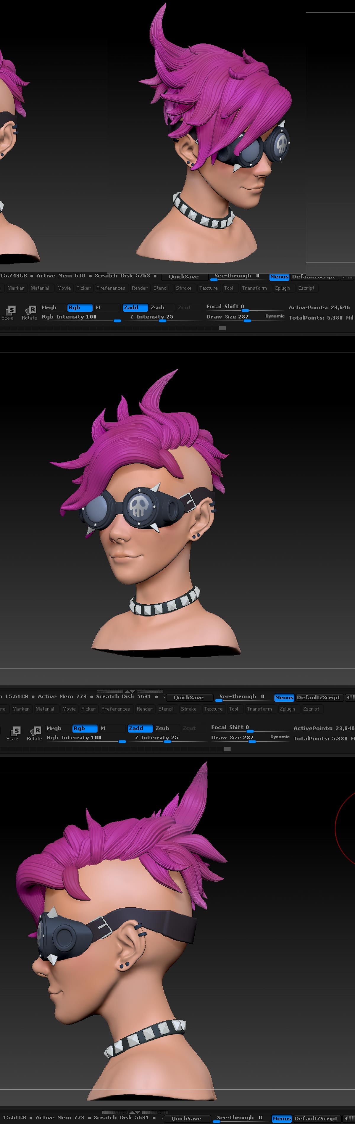Screen dimensions: 355x1124
Task: Toggle Zadd in the Active Mem 640 toolbar
Action: pos(135,307)
